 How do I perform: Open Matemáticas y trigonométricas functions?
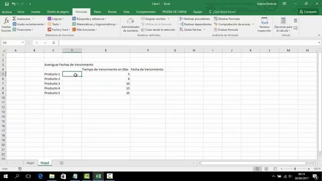[x=95, y=24]
